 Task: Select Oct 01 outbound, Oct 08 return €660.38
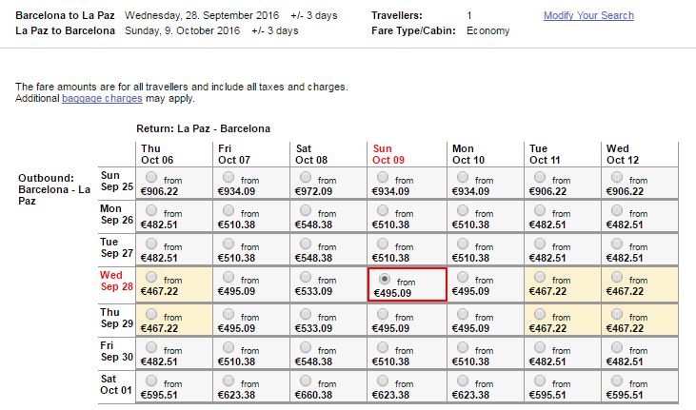(306, 381)
